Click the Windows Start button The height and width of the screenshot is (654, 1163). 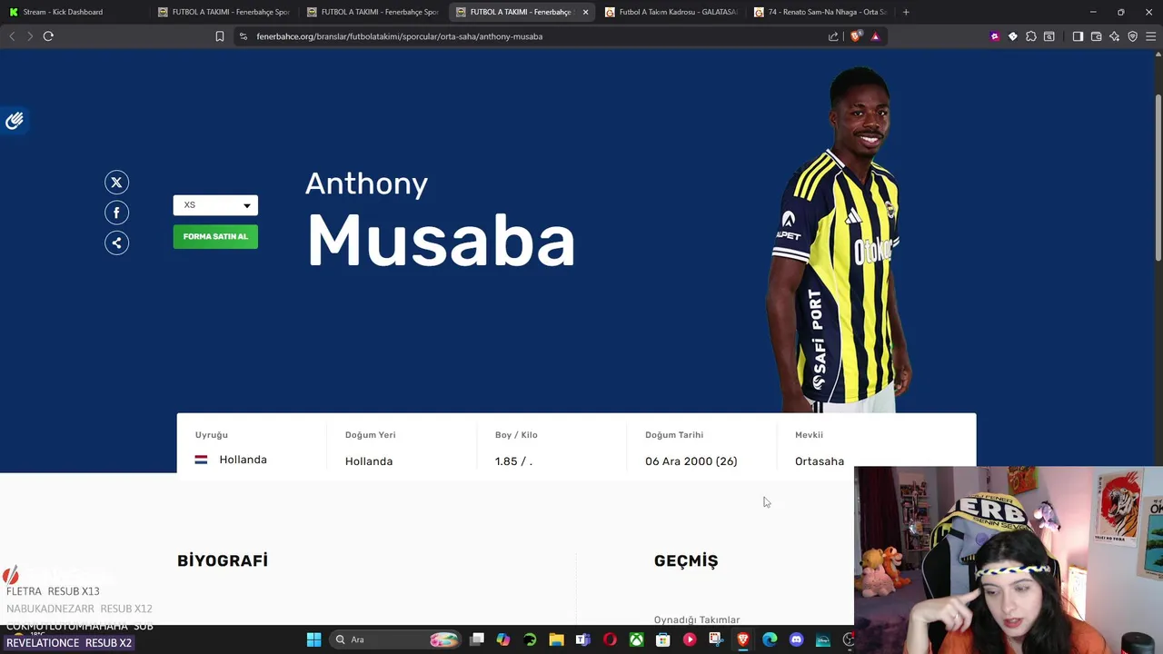pos(313,639)
